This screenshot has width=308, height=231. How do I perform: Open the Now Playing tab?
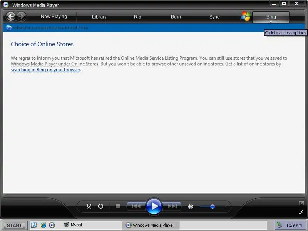click(x=54, y=17)
